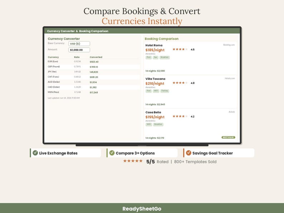Click the $155/night price
Screen dimensions: 284x213
pos(155,117)
